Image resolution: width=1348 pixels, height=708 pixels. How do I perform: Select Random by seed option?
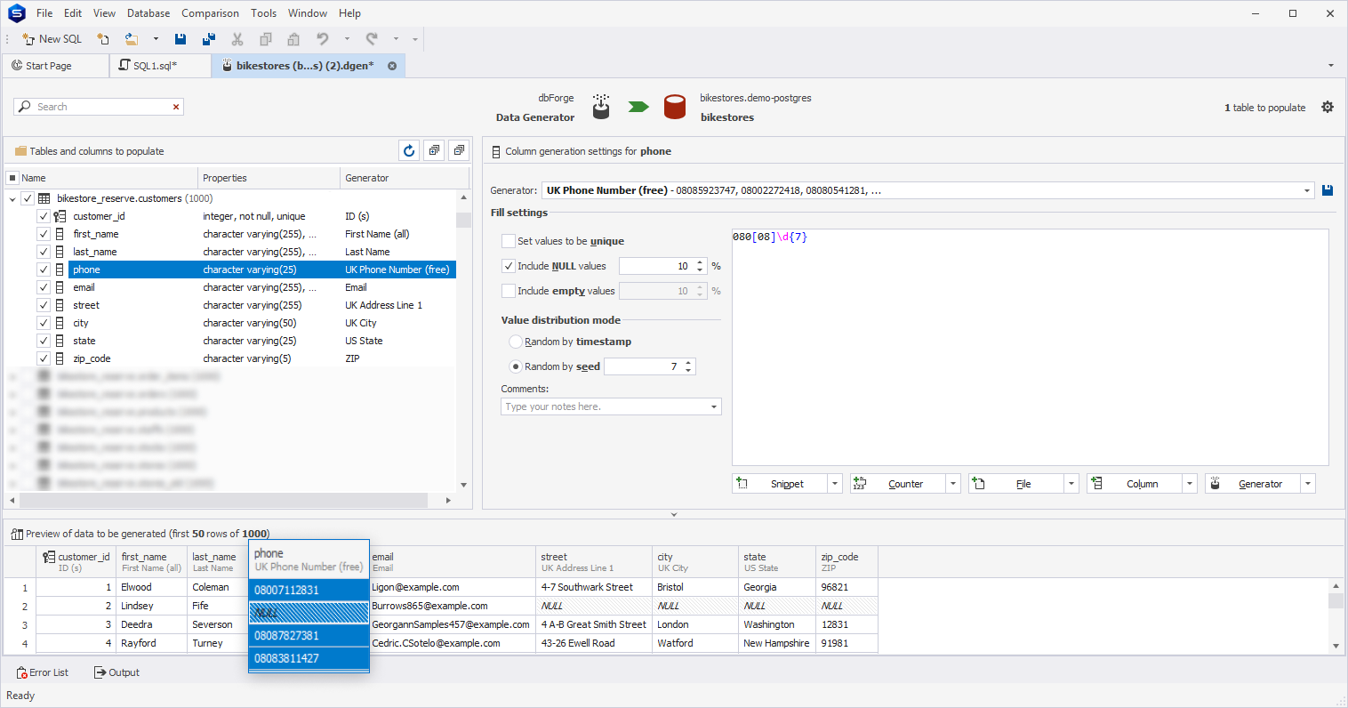pos(515,366)
